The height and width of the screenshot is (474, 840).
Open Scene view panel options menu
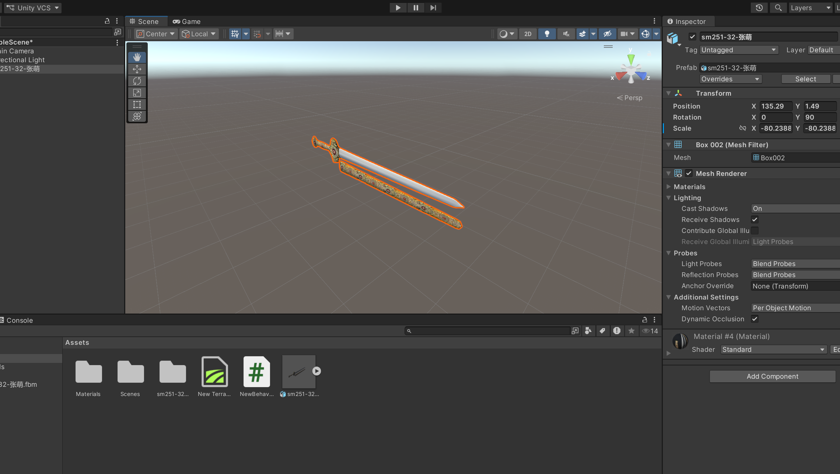(x=654, y=21)
